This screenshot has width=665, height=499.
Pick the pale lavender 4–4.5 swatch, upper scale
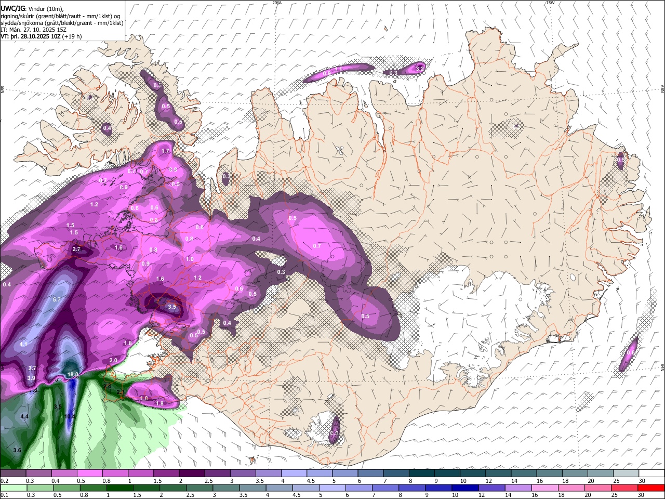tap(293, 474)
